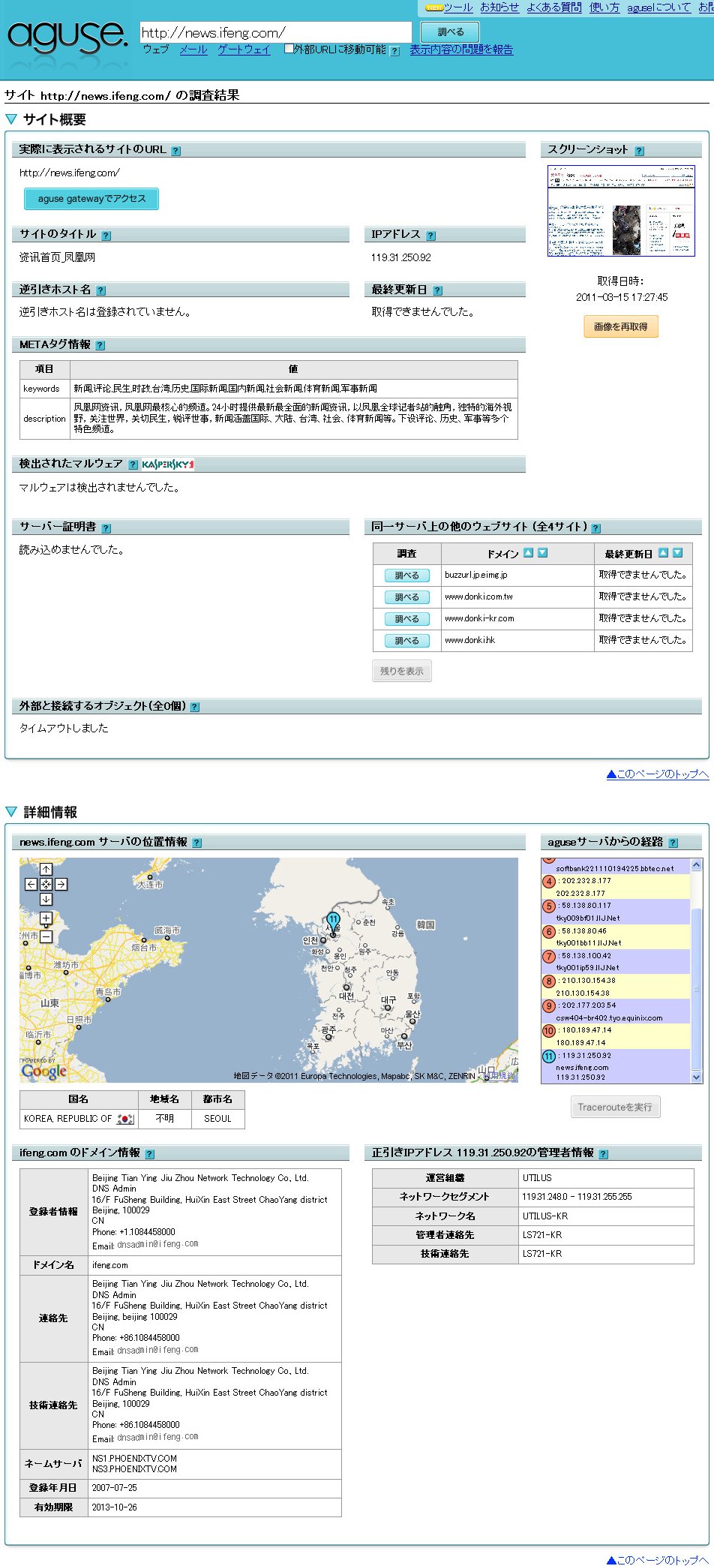714x1566 pixels.
Task: Click the 調べる search button in header
Action: 450,32
